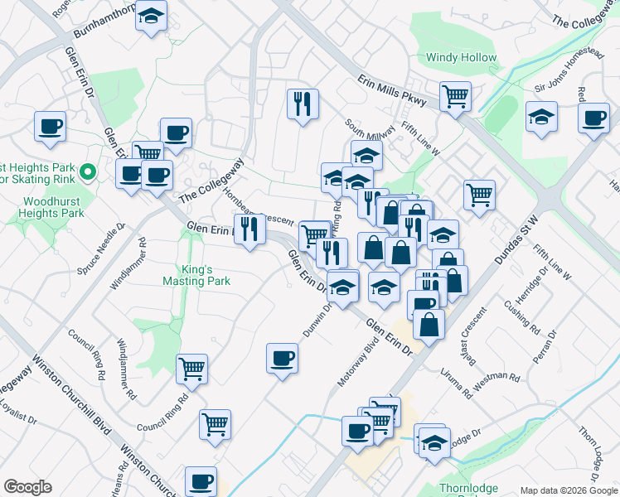This screenshot has width=620, height=497.
Task: Select the Herridge Dr label
Action: tap(532, 285)
